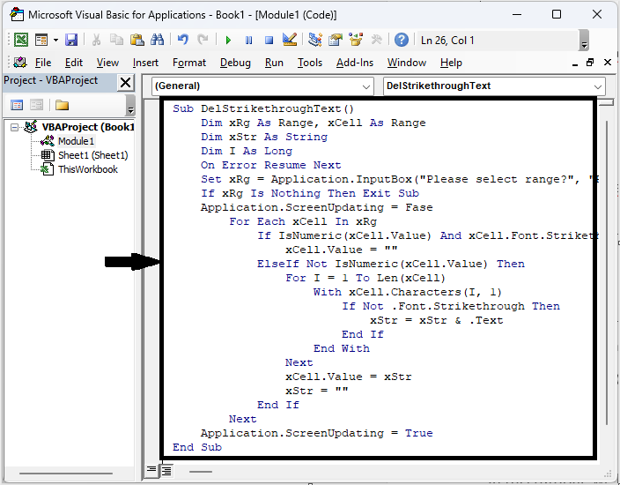Maximize the VBA editor window

(x=557, y=15)
